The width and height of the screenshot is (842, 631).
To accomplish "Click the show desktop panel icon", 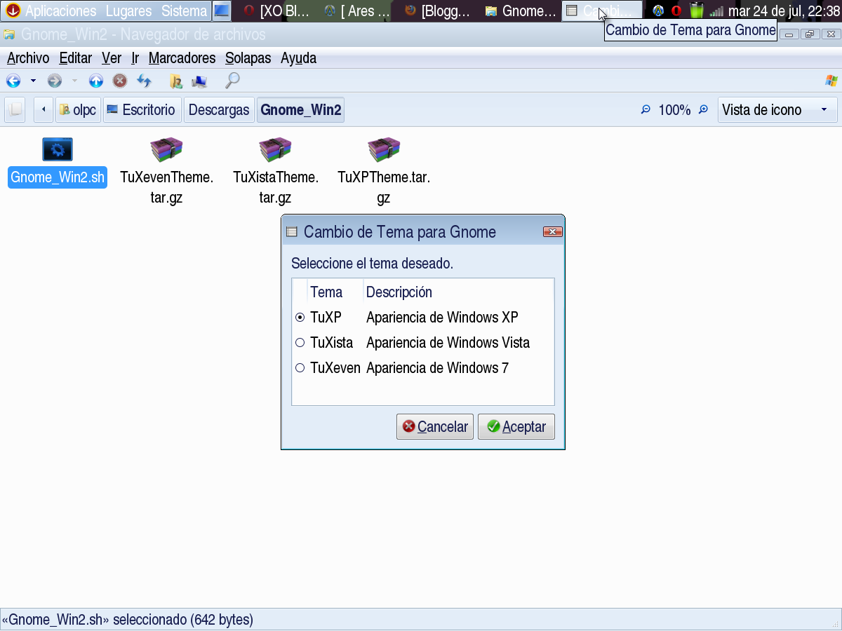I will [222, 11].
